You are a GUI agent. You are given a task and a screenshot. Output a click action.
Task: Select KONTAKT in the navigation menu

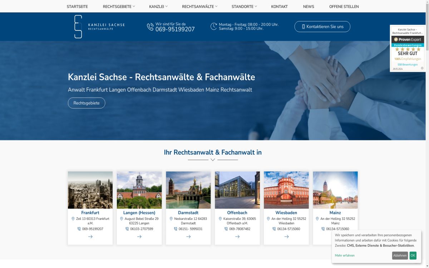(279, 6)
